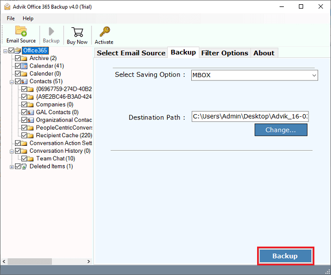Image resolution: width=331 pixels, height=275 pixels.
Task: Collapse the Conversation History node
Action: (12, 152)
